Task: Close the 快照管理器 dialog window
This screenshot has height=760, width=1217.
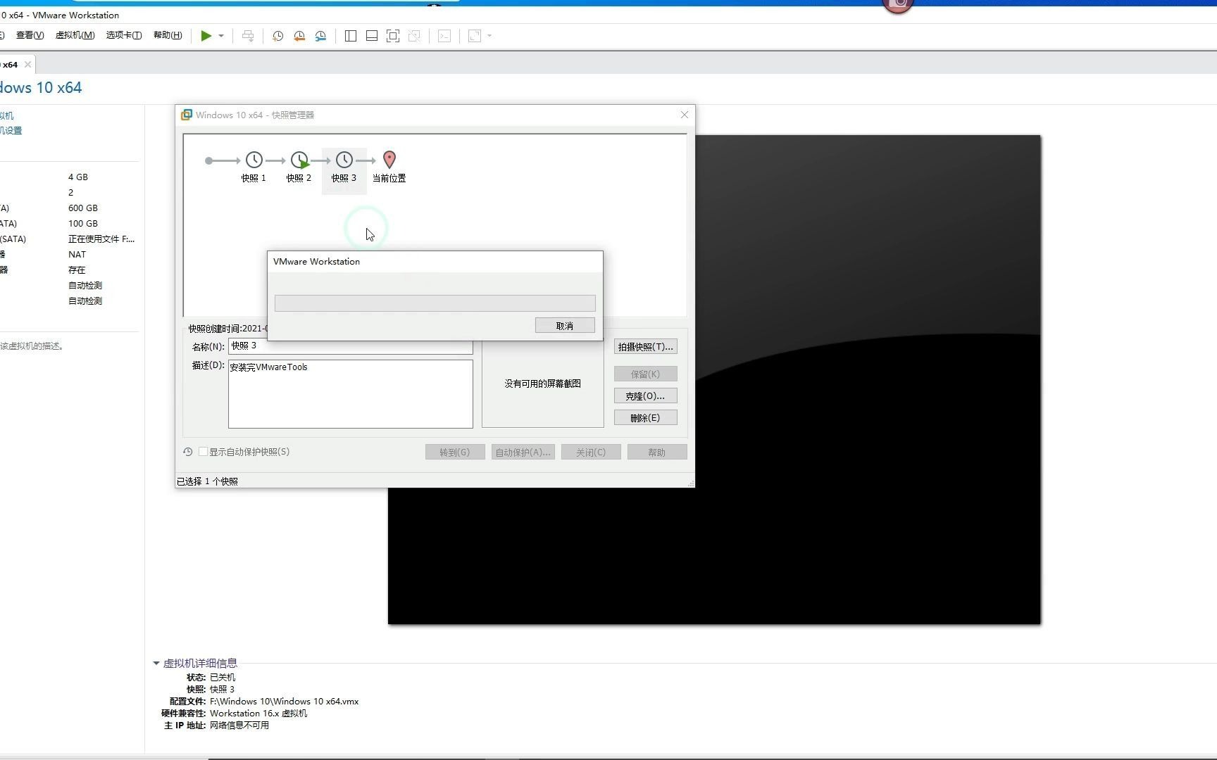Action: (x=684, y=115)
